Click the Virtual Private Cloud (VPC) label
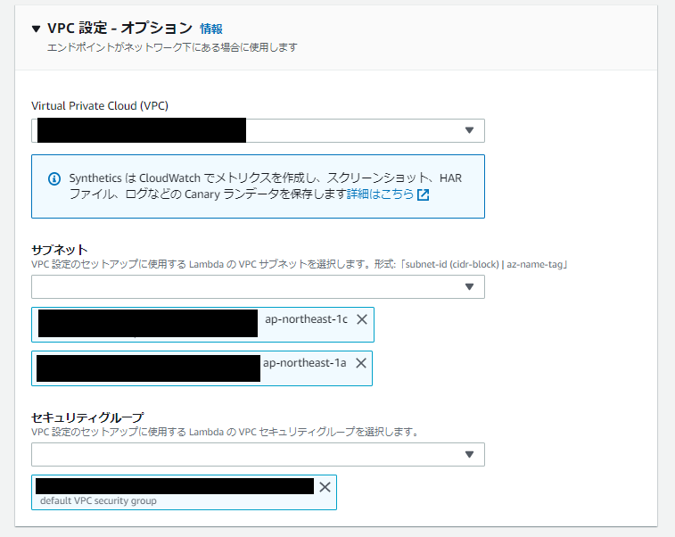 click(100, 106)
